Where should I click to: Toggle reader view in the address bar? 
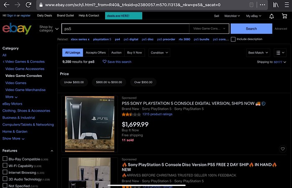pos(251,5)
